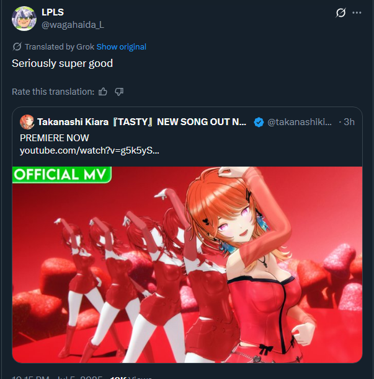Click the "Show original" link
Viewport: 374px width, 379px height.
122,46
